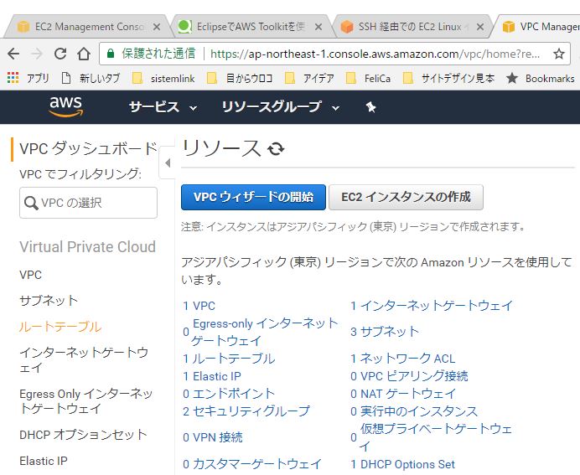Viewport: 580px width, 475px height.
Task: Open インターネットゲートウェイ in the sidebar
Action: coord(84,360)
